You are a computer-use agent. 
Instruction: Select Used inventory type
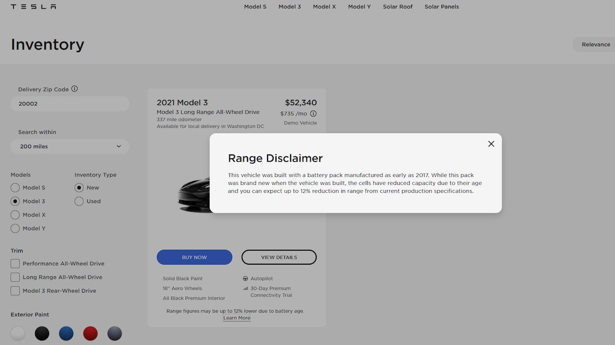[x=79, y=201]
